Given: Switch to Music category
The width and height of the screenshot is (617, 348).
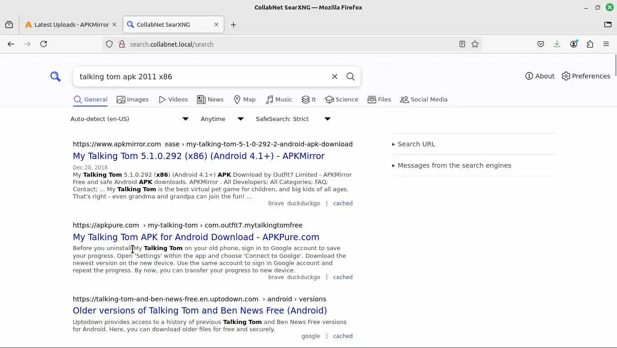Looking at the screenshot, I should click(x=279, y=99).
